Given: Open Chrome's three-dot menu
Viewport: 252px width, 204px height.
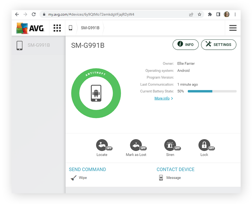Looking at the screenshot, I should (x=235, y=14).
